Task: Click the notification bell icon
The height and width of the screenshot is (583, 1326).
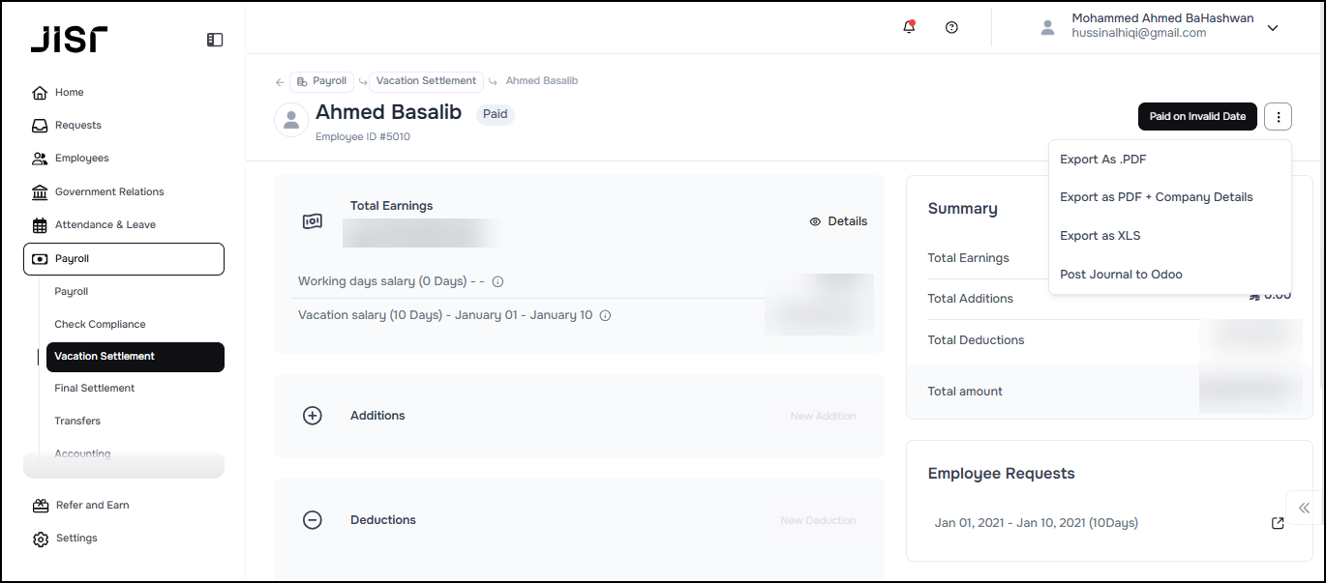Action: point(908,27)
